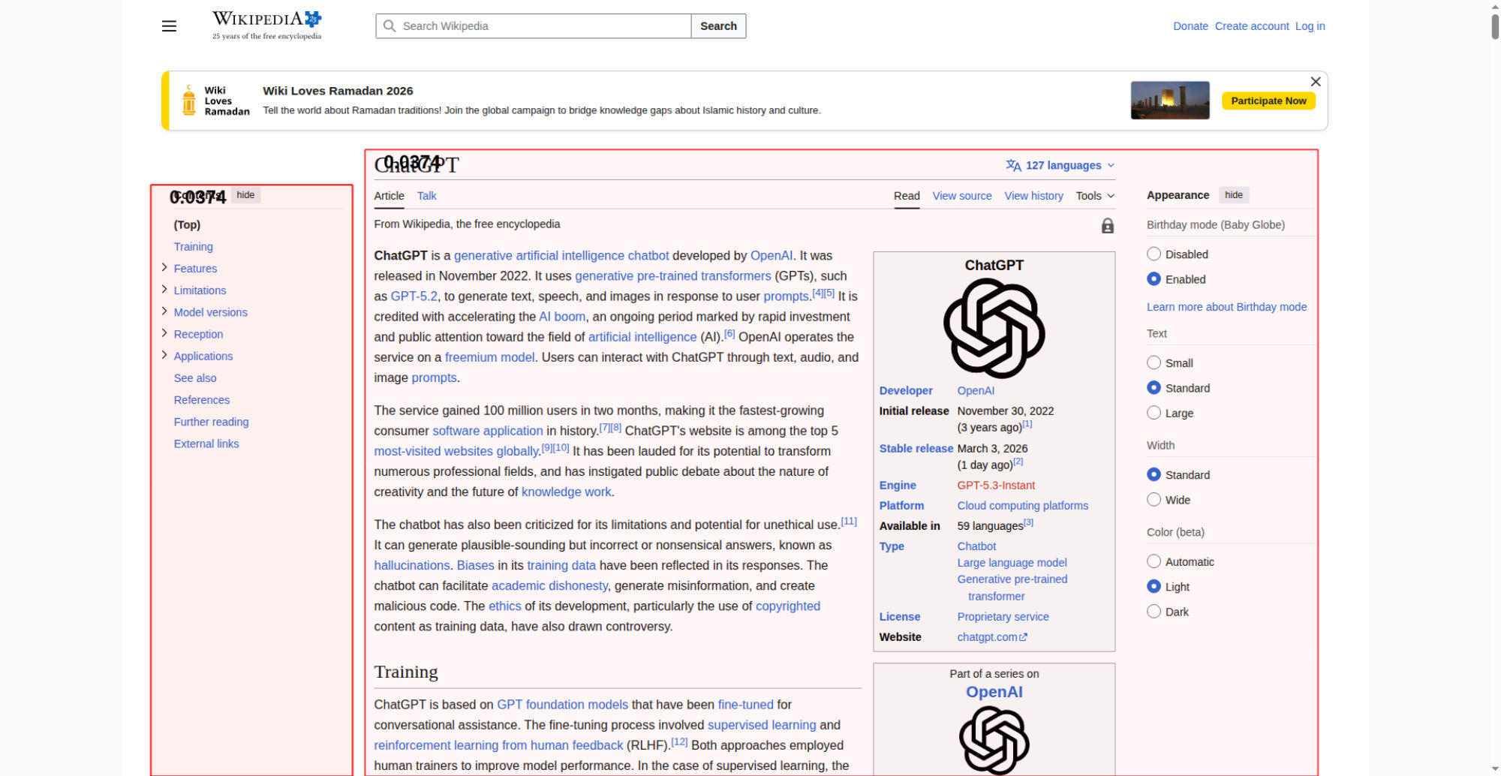
Task: Open the 127 languages dropdown
Action: (1060, 165)
